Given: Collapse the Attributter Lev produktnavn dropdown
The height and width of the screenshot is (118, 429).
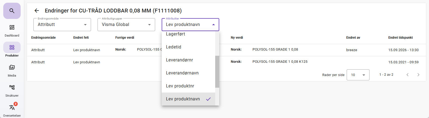Looking at the screenshot, I should (x=190, y=25).
